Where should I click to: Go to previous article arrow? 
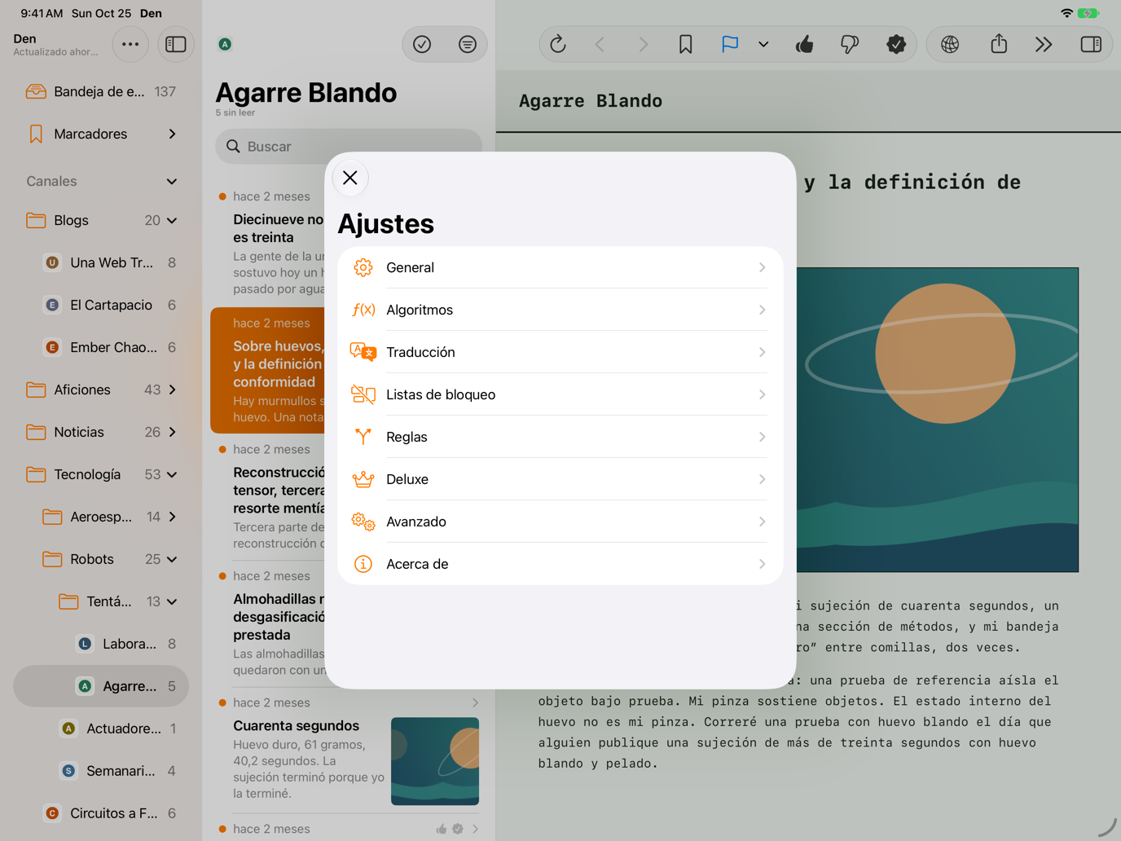click(x=600, y=44)
